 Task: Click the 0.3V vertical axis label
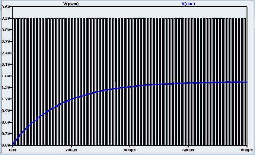coord(5,134)
